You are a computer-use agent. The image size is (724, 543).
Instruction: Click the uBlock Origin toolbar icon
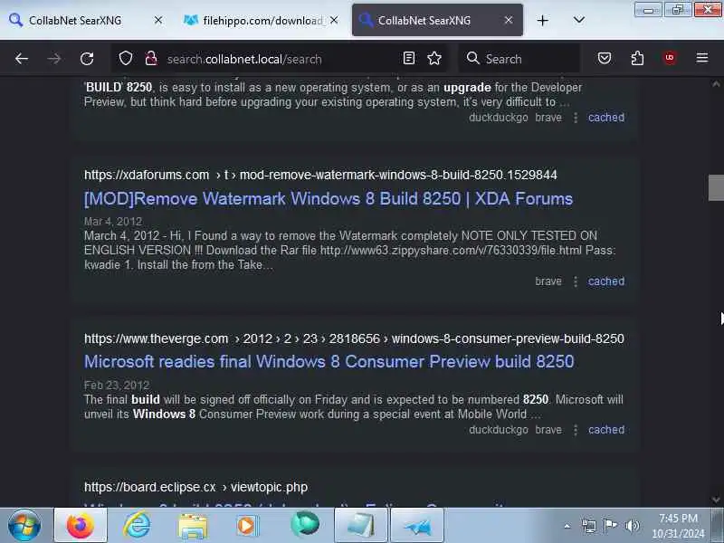[670, 58]
